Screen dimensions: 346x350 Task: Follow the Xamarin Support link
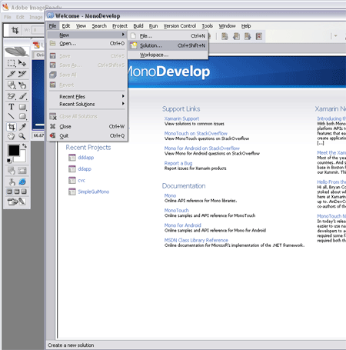coord(181,118)
